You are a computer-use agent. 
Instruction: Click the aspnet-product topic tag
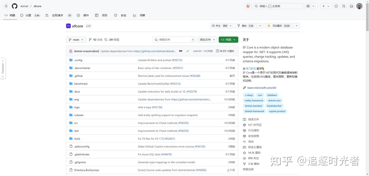(277, 111)
